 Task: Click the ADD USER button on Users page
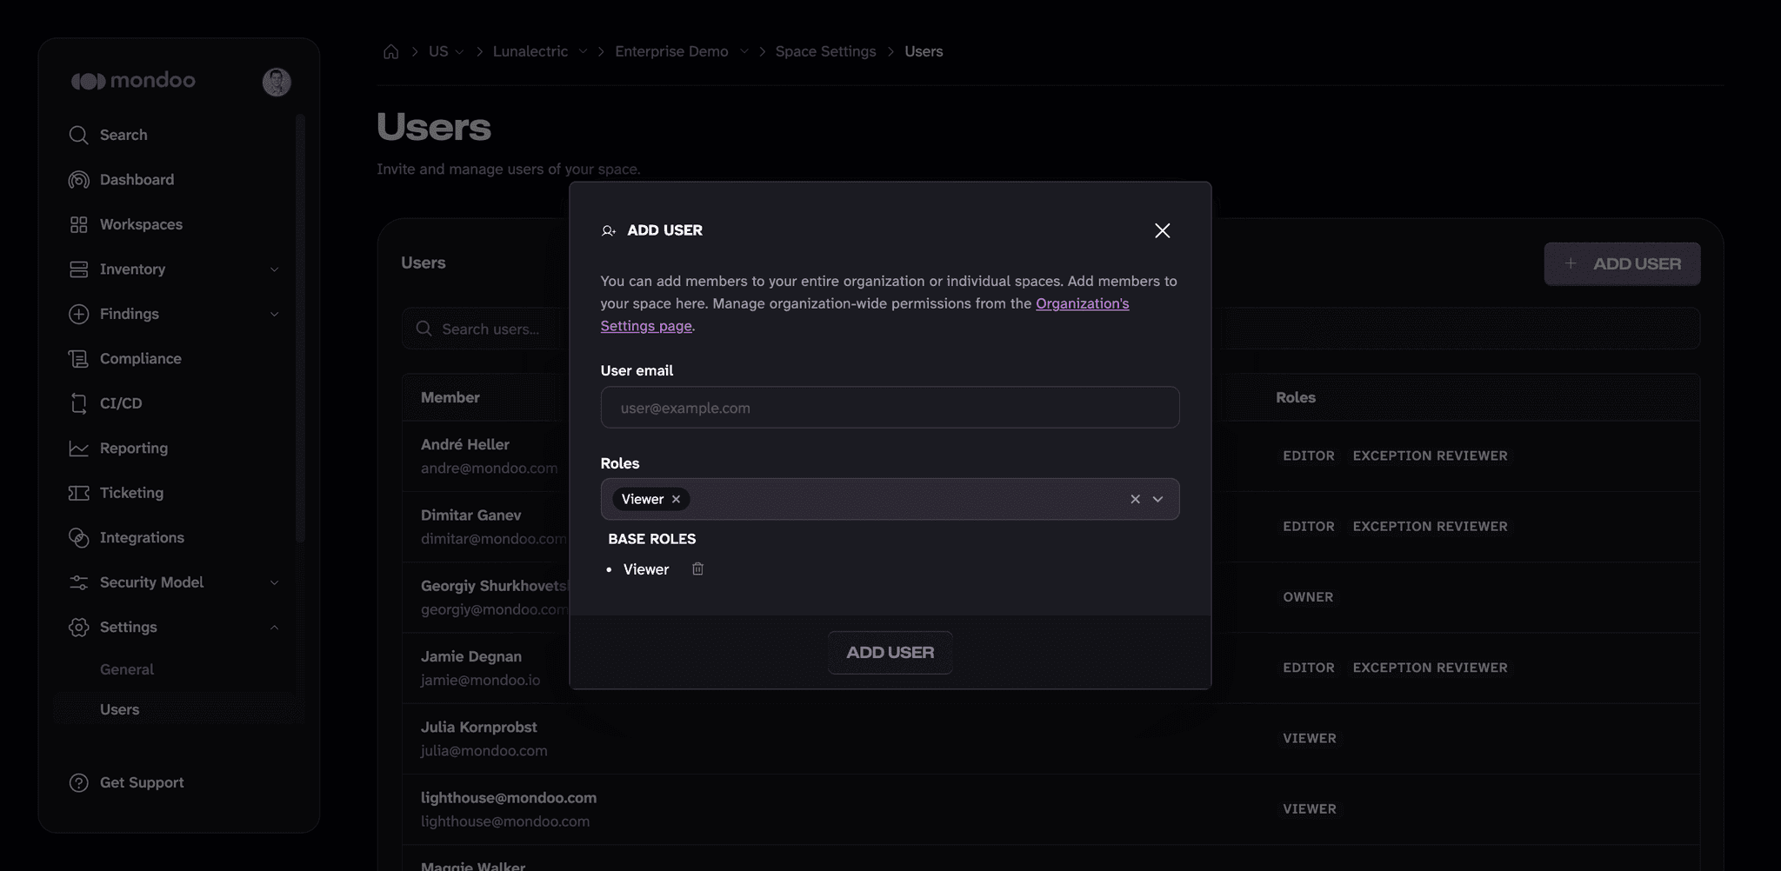(x=1622, y=263)
